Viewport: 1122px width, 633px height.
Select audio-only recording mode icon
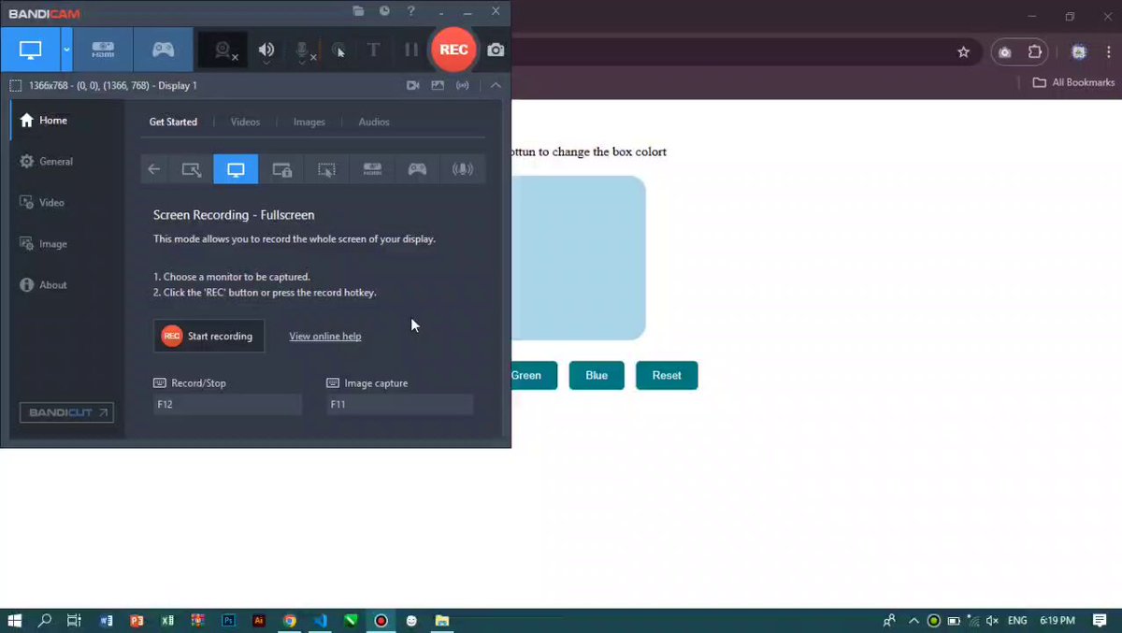463,169
